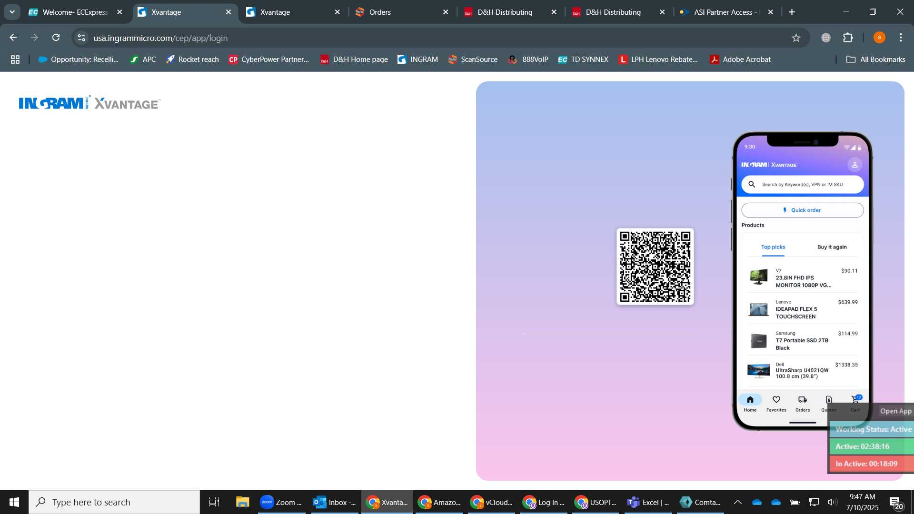Open Teams Excel window from taskbar
914x514 pixels.
(x=649, y=502)
